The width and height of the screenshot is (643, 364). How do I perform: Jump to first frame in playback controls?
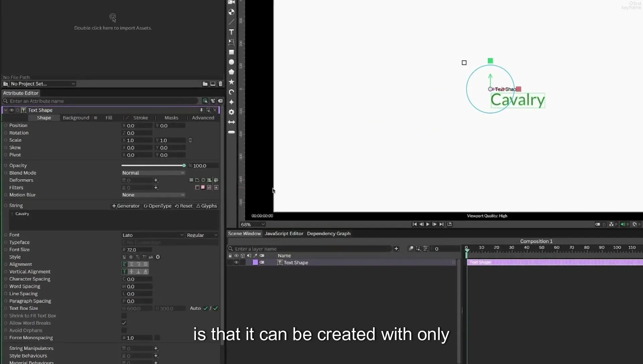[x=415, y=224]
